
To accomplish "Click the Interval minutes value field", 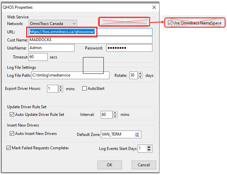I will 106,115.
